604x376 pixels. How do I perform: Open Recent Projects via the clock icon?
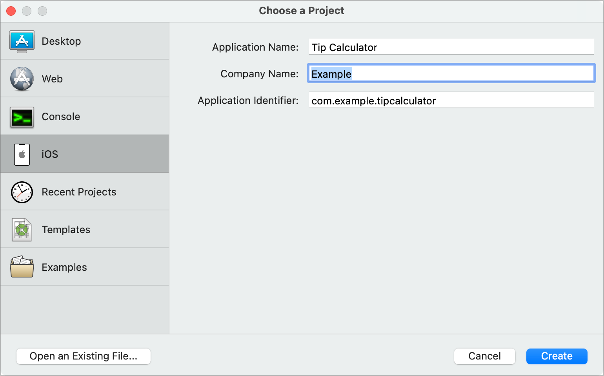click(x=22, y=192)
